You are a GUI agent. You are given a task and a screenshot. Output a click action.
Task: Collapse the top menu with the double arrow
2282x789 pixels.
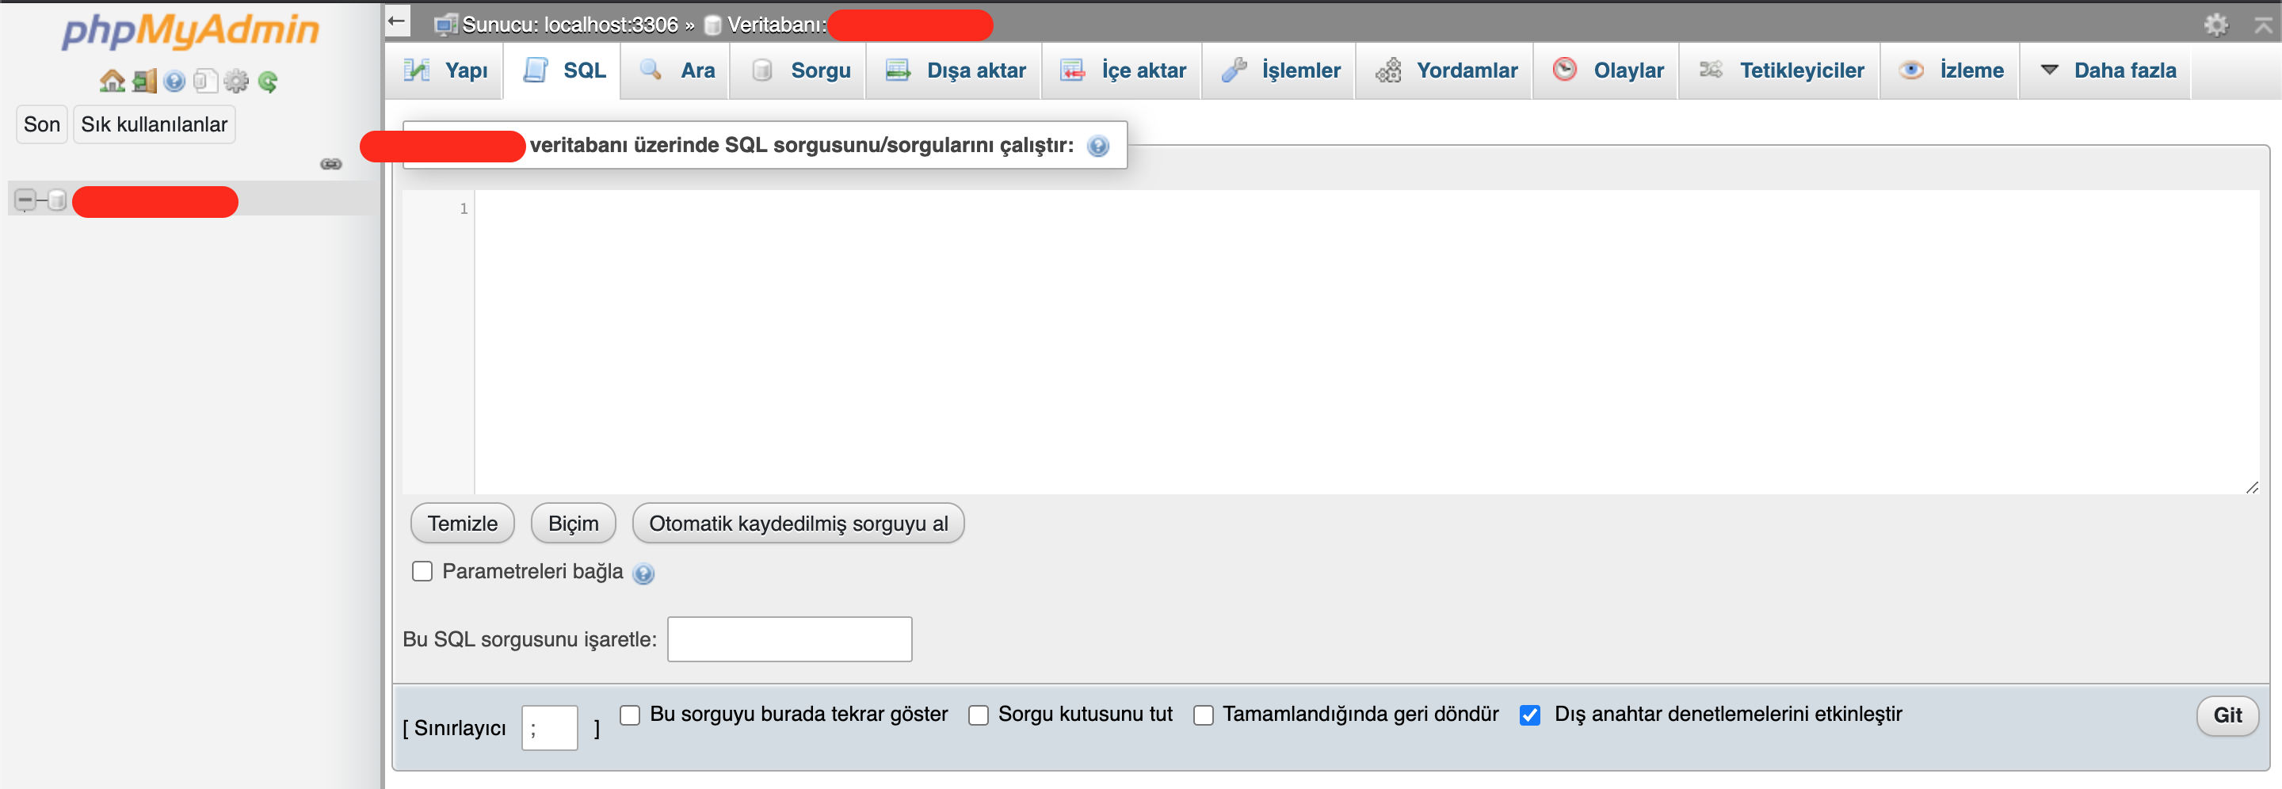[2261, 24]
